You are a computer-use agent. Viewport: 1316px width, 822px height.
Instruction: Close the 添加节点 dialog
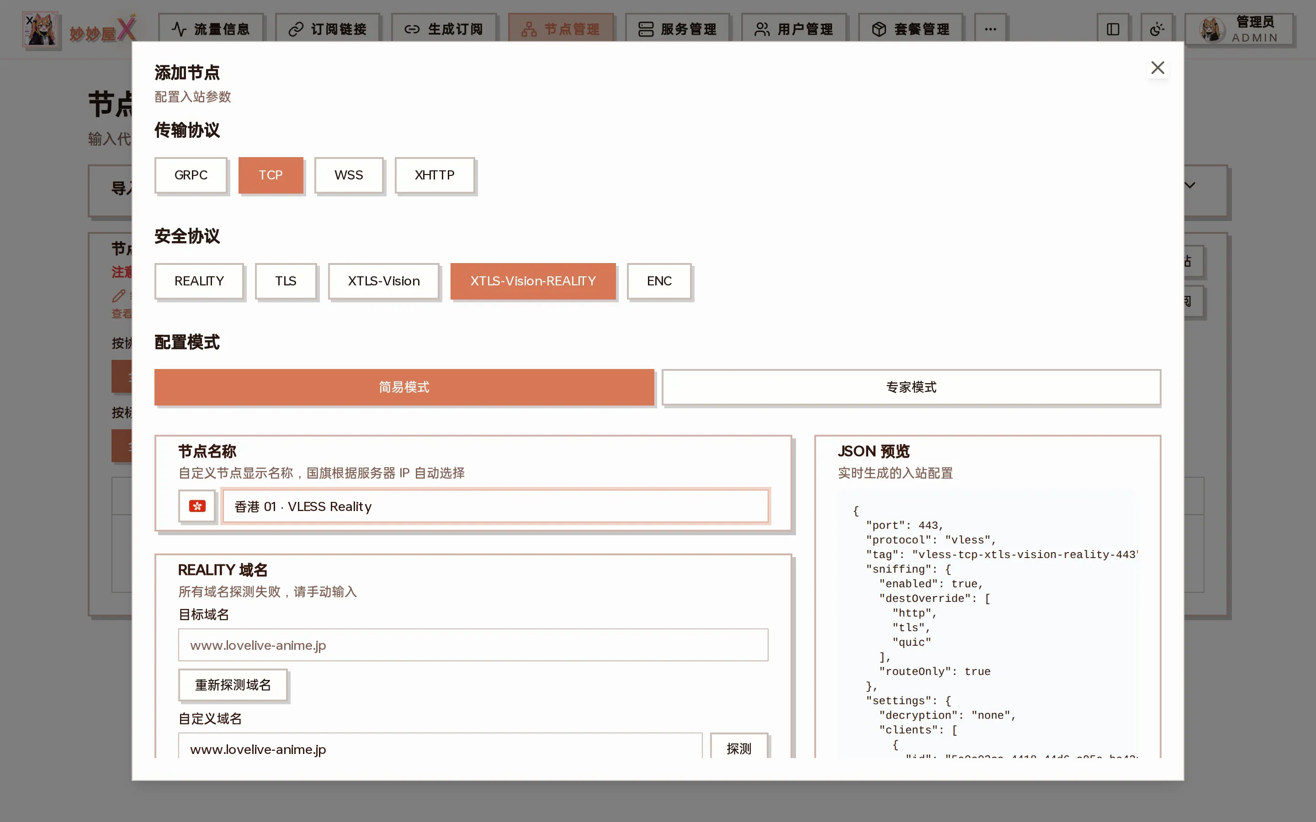1157,68
